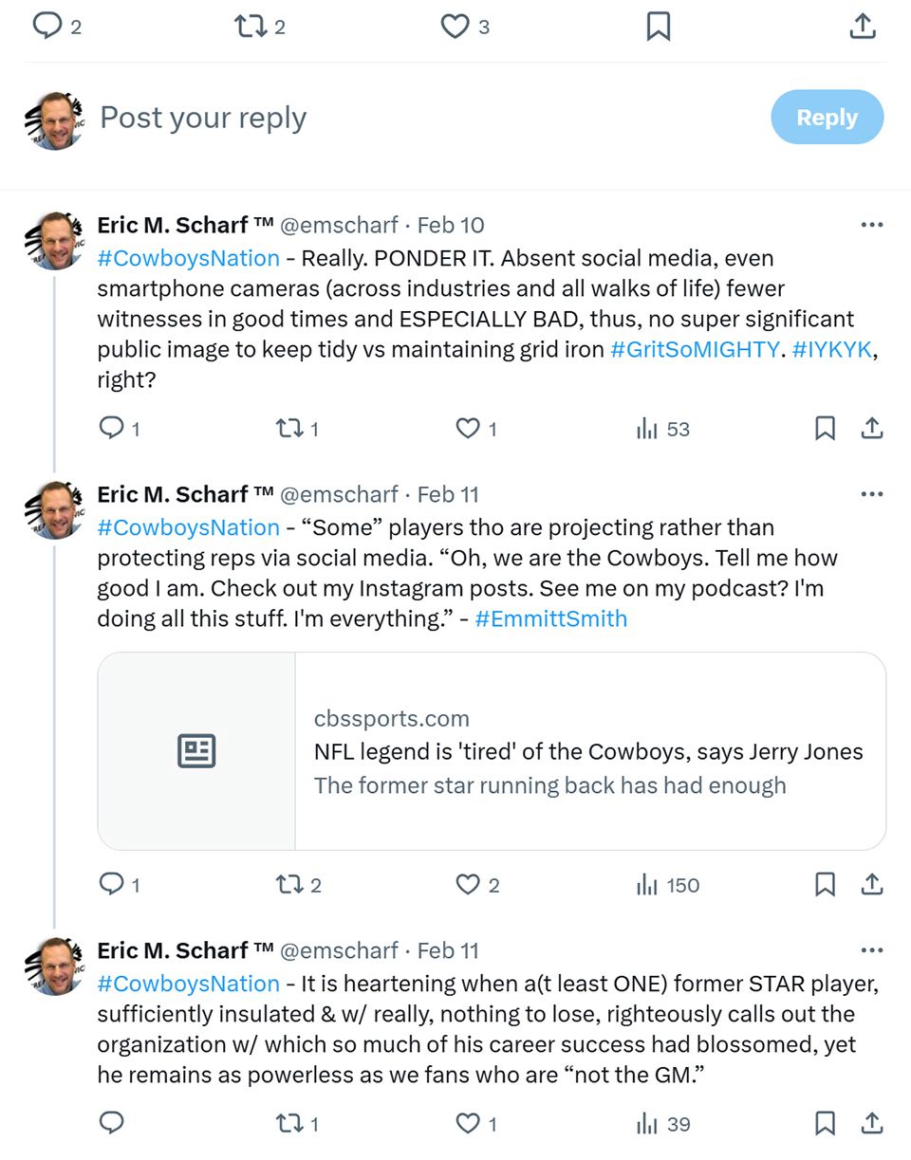Open the cbssports.com article card
The width and height of the screenshot is (911, 1160).
pos(492,751)
